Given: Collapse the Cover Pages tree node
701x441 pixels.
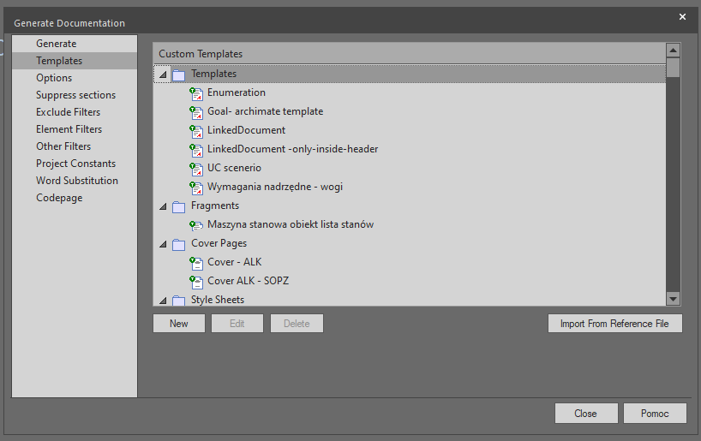Looking at the screenshot, I should coord(163,243).
